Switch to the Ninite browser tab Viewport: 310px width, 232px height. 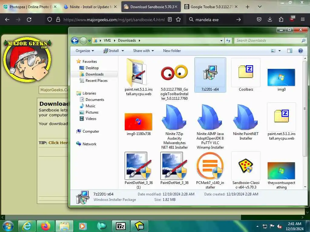(91, 7)
